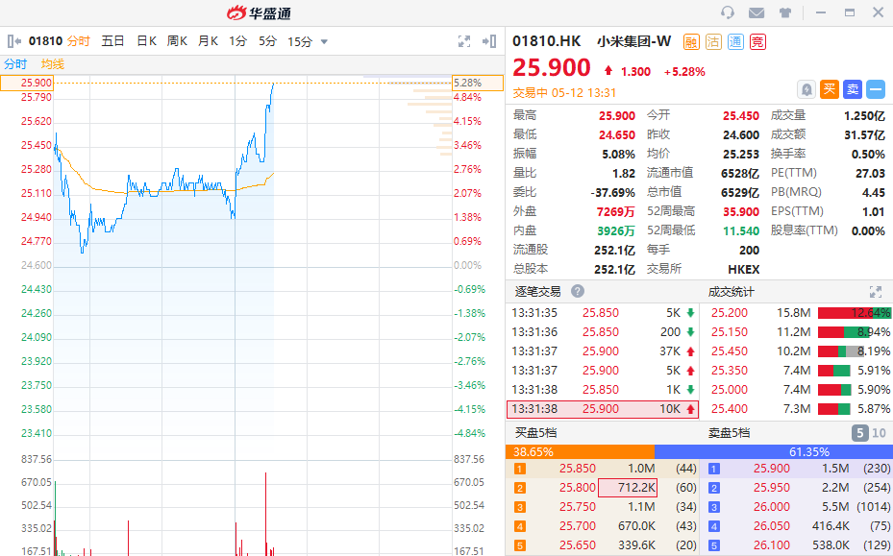Click bid level 1 price 25.850
This screenshot has height=556, width=893.
(578, 469)
